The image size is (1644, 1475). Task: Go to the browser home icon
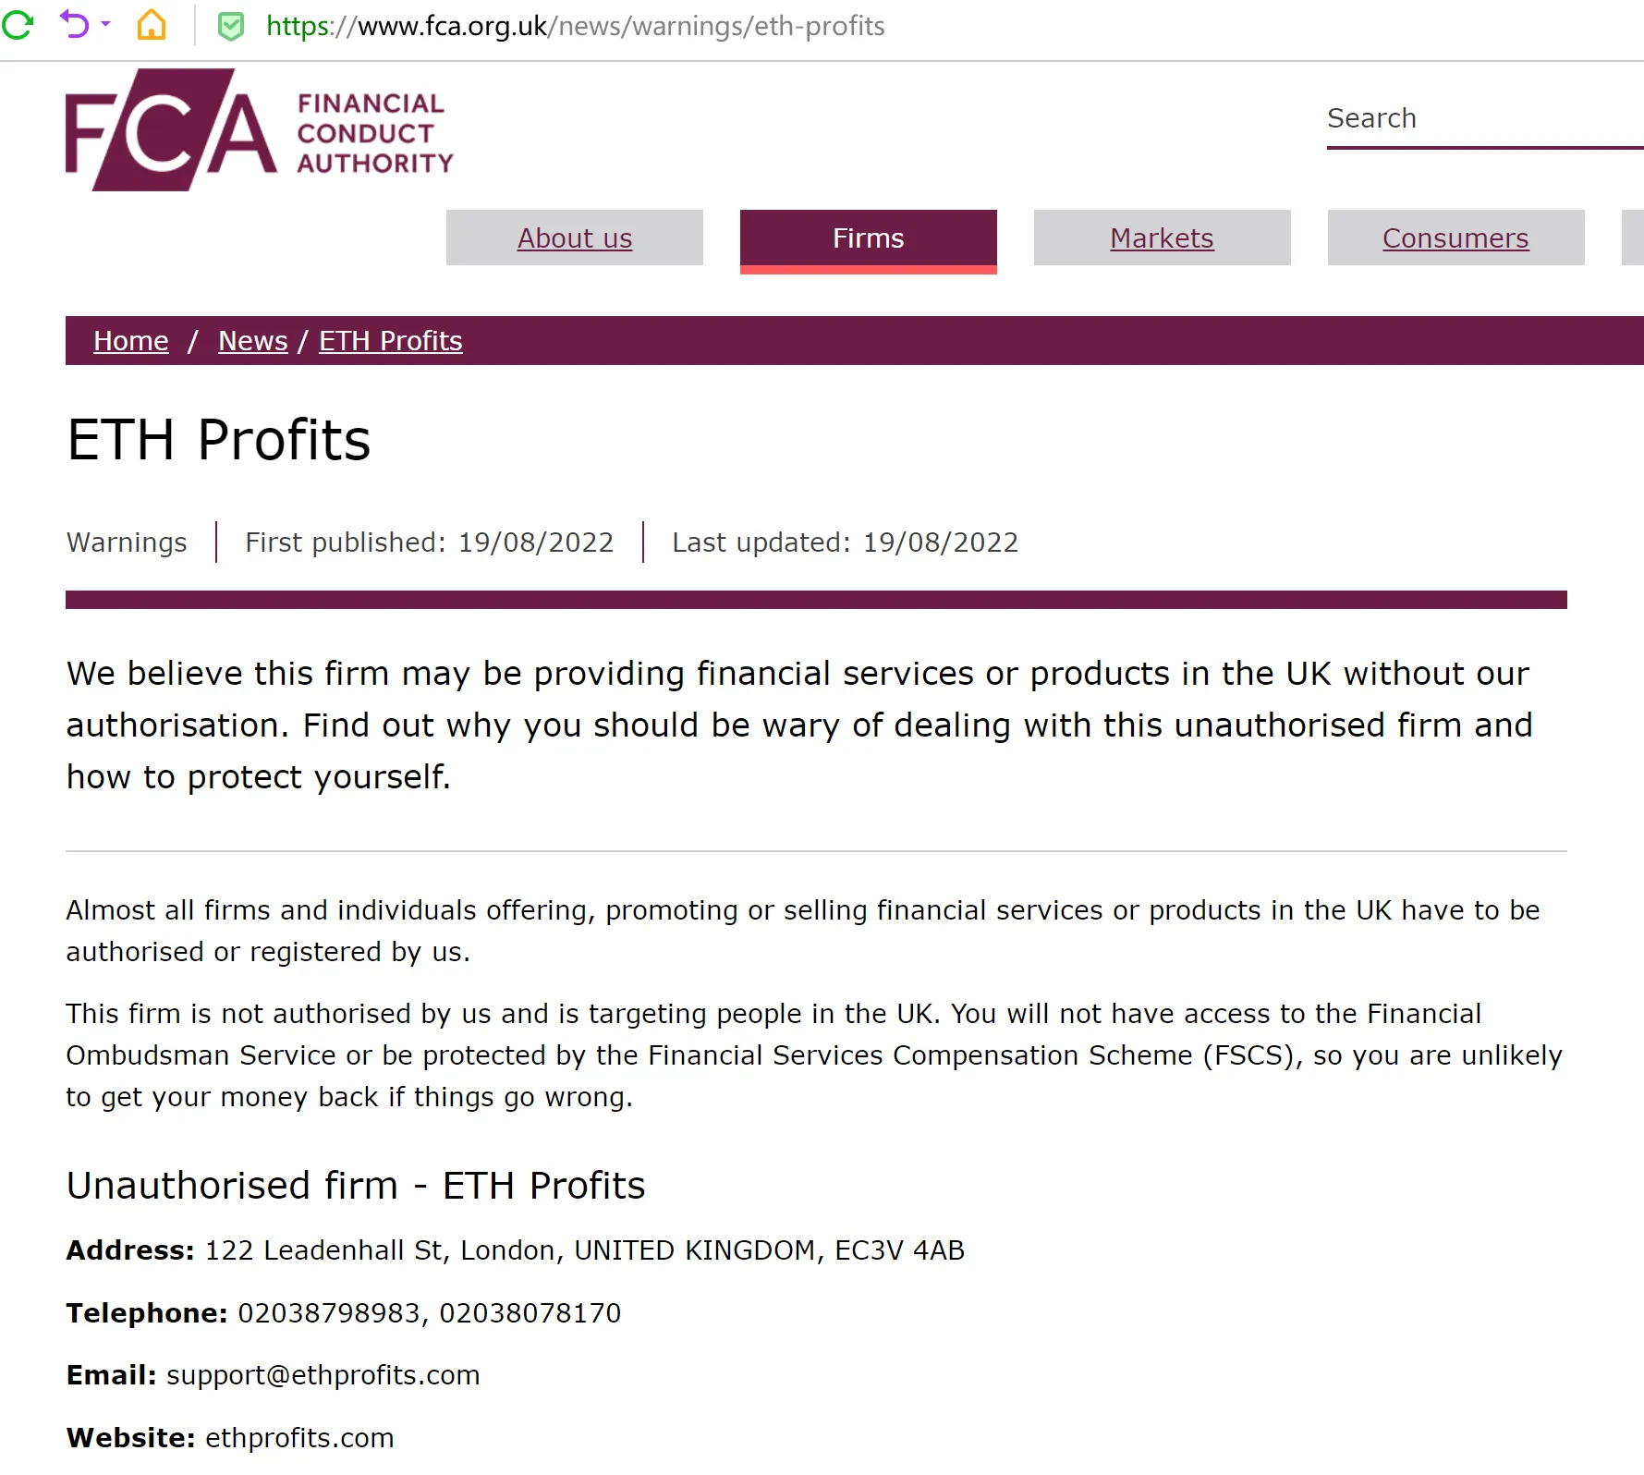(152, 25)
